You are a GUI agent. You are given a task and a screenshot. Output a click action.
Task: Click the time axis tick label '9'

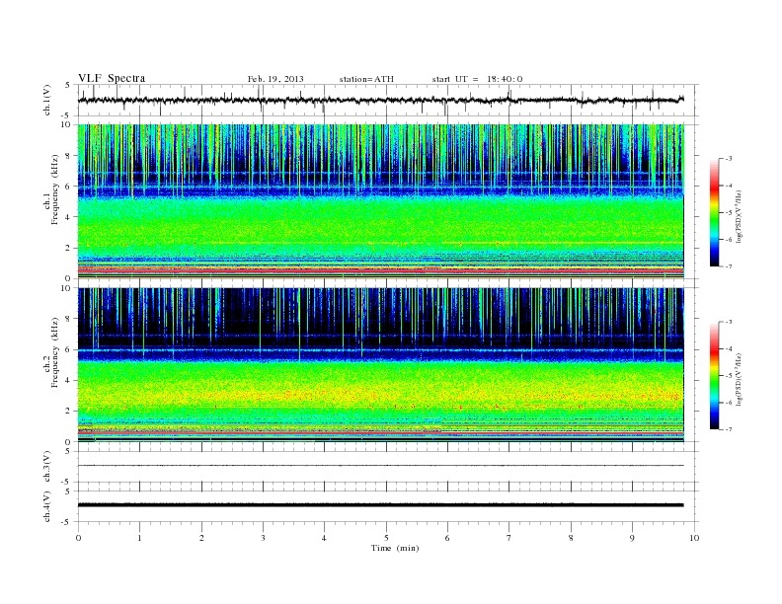(x=632, y=538)
